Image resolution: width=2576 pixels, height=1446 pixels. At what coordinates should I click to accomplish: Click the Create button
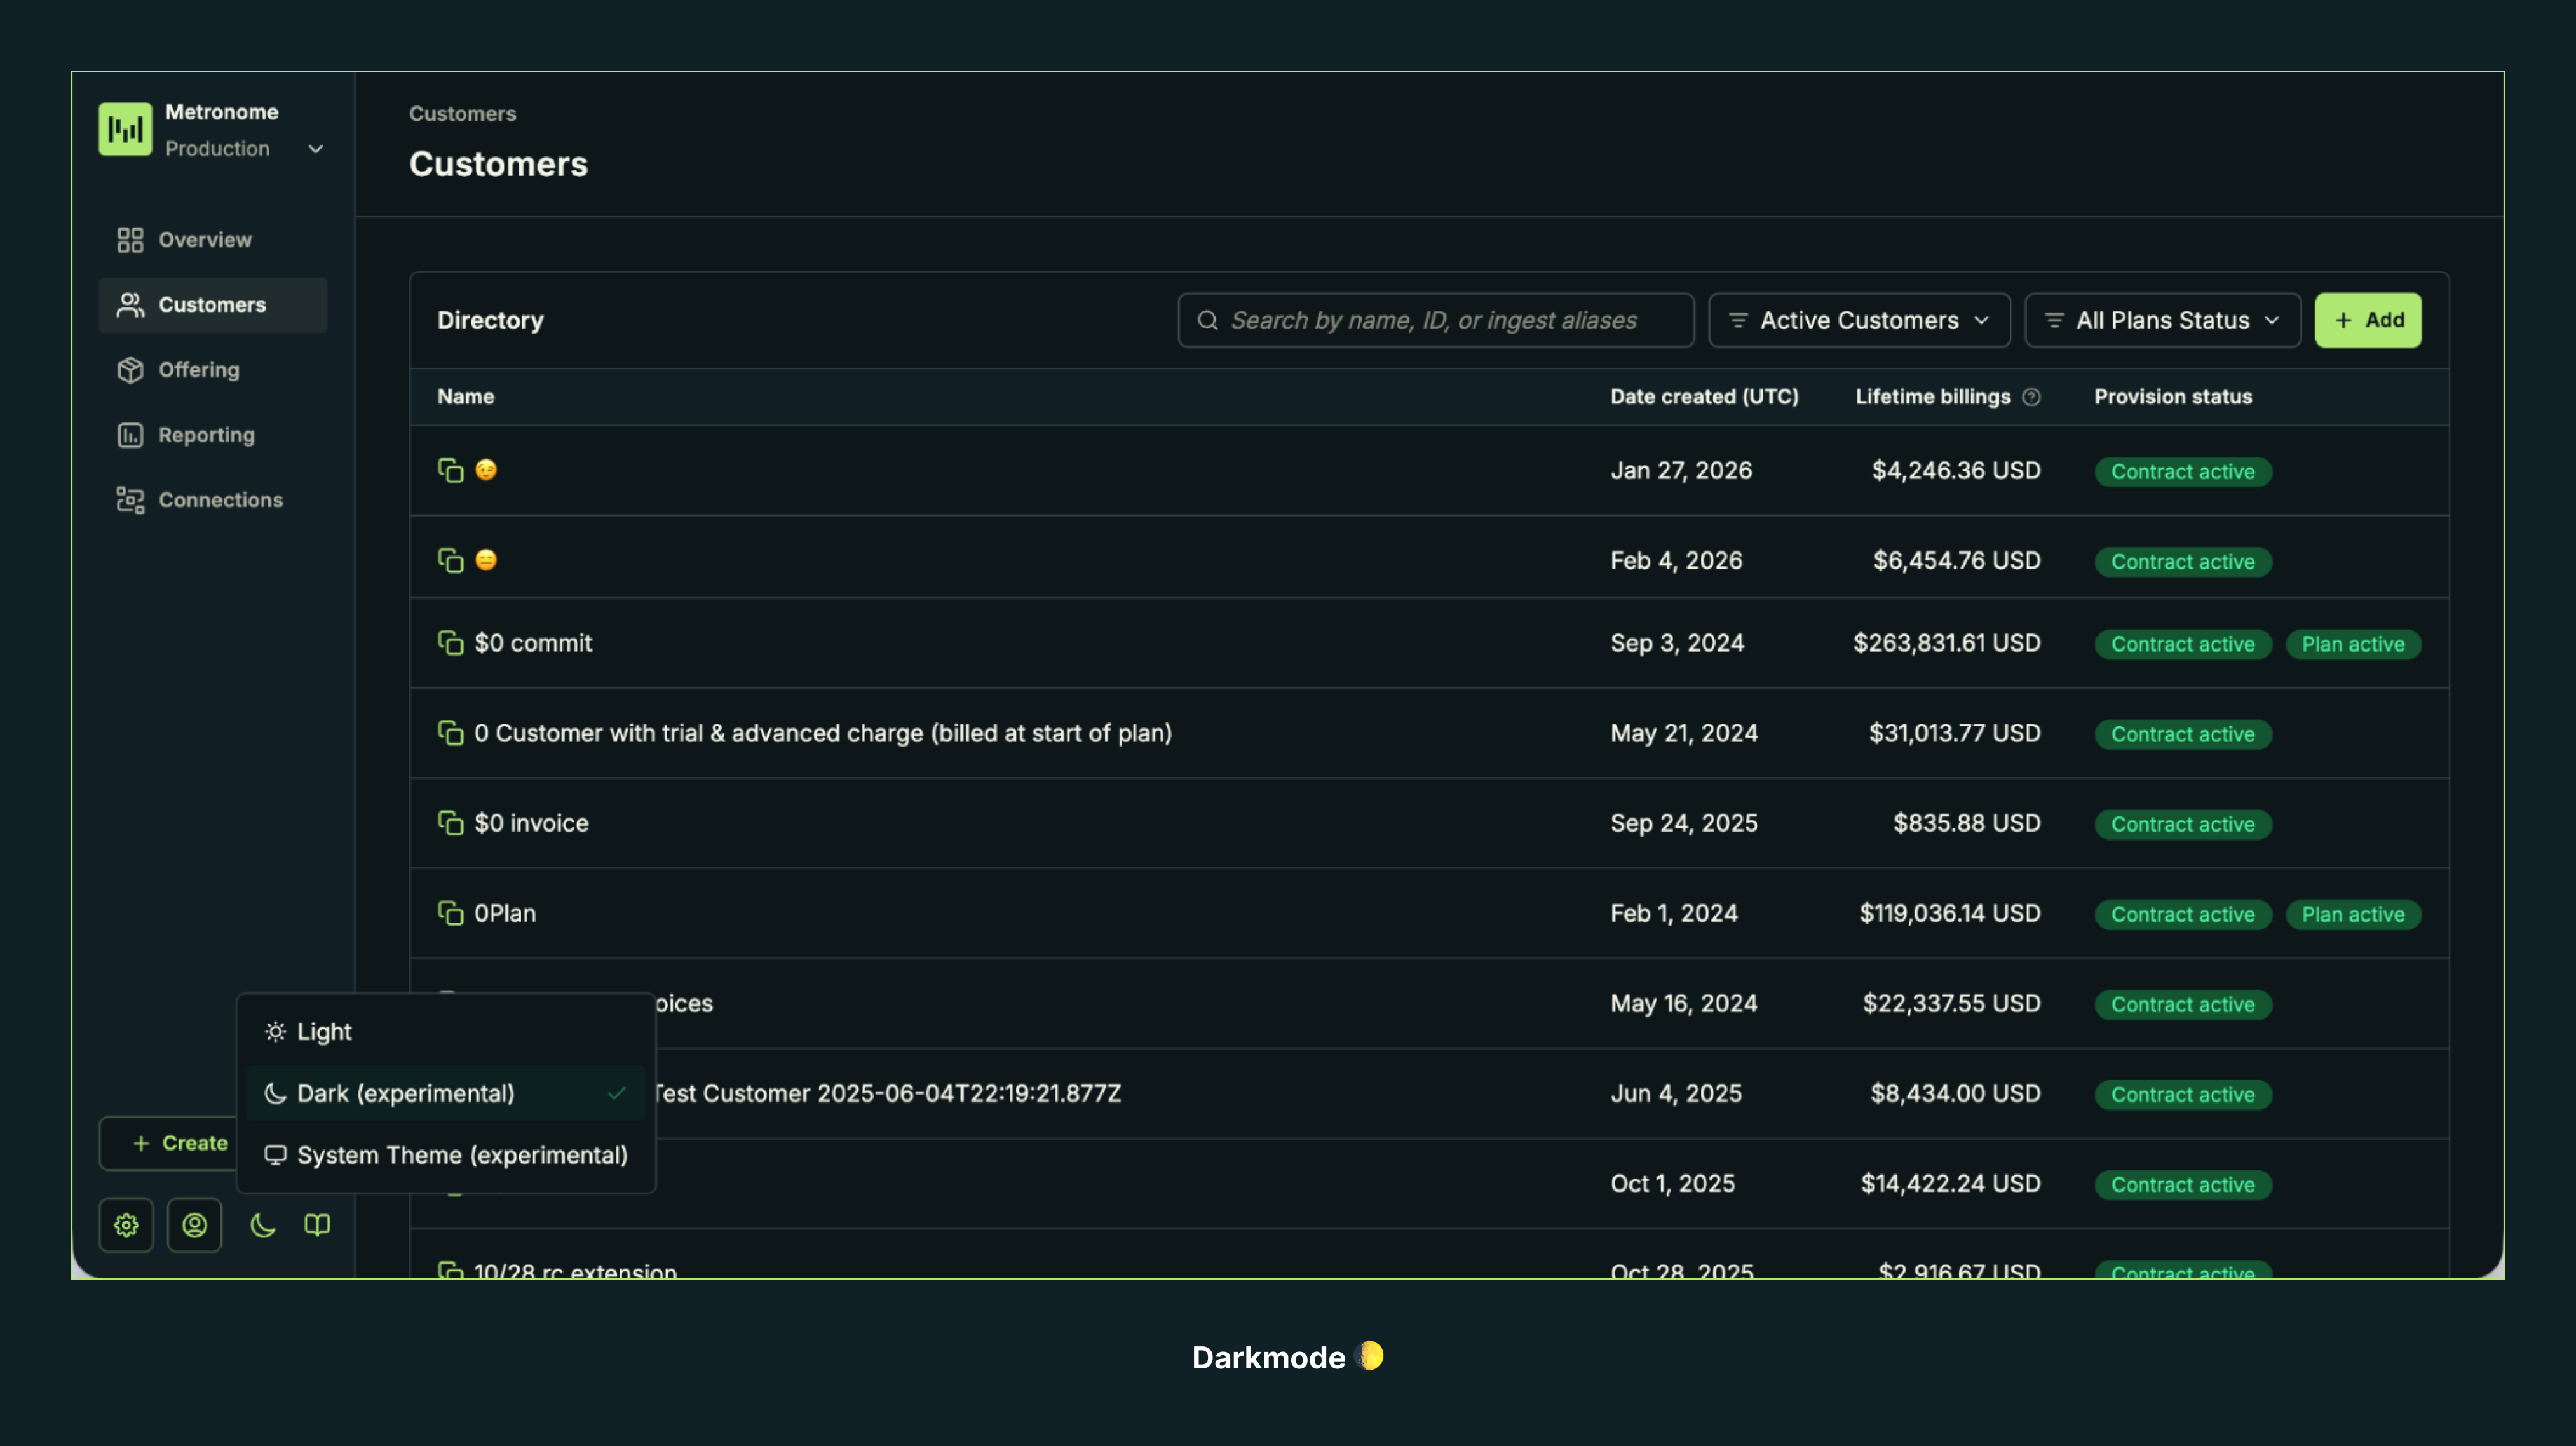click(x=181, y=1142)
